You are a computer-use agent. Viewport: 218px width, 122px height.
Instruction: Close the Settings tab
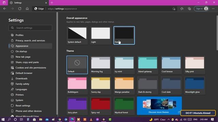[46, 3]
